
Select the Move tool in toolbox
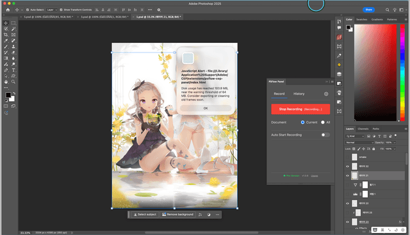[6, 23]
